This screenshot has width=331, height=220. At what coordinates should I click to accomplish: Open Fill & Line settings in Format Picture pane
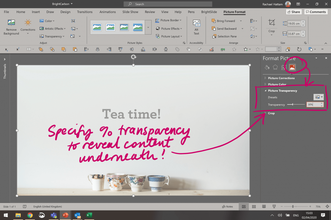266,67
